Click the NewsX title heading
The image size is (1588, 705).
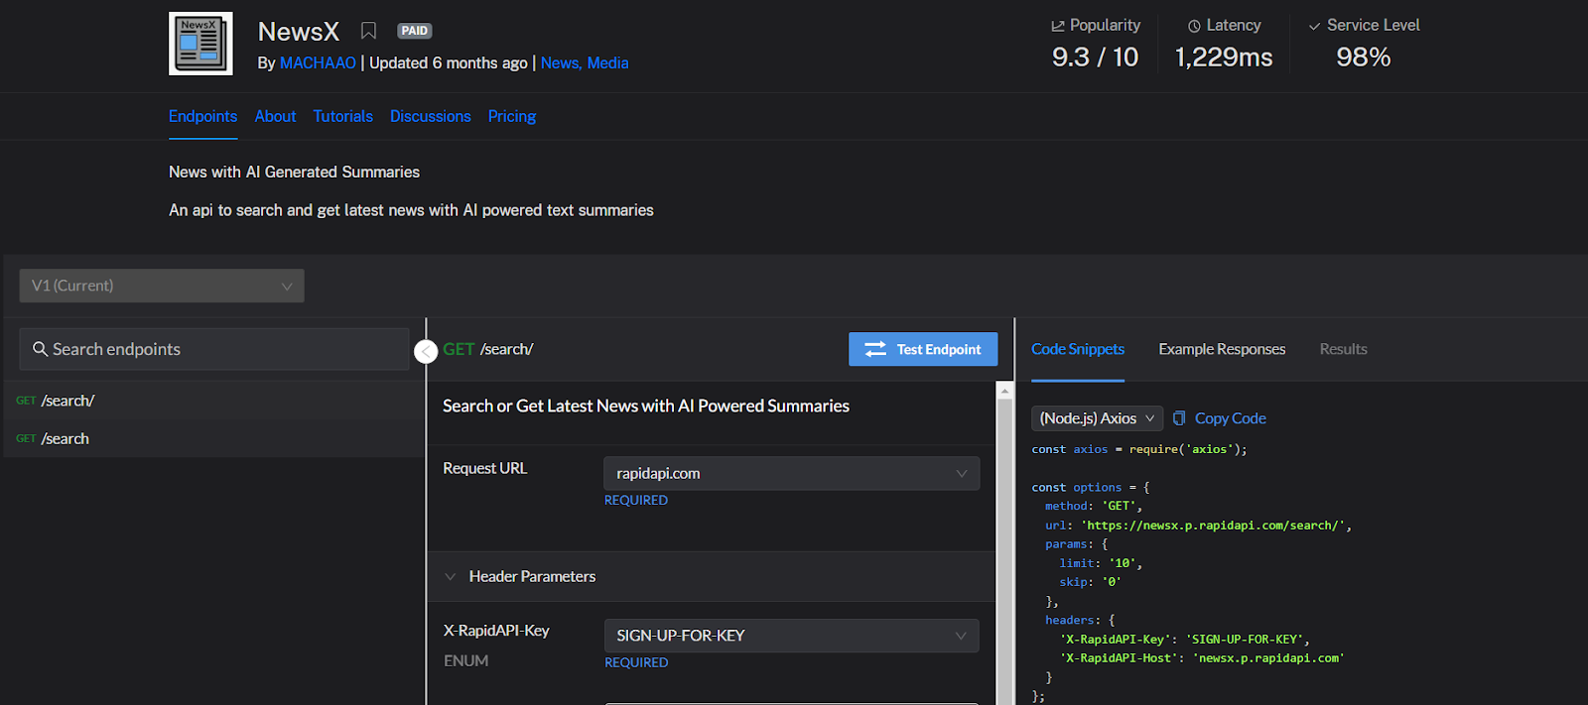point(299,32)
